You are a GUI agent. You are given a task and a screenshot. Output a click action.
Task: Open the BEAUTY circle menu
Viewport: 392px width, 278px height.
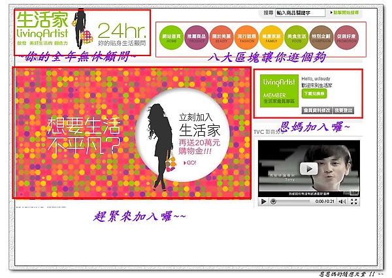tap(221, 38)
